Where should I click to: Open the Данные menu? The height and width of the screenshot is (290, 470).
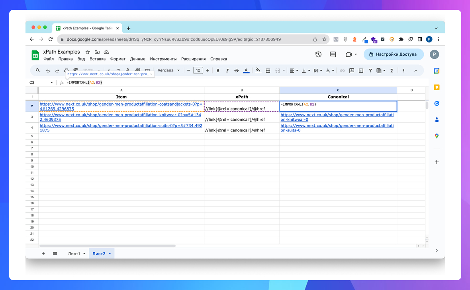tap(137, 59)
